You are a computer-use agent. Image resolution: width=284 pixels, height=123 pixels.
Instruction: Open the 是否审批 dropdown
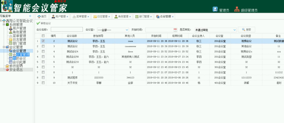click(x=216, y=30)
